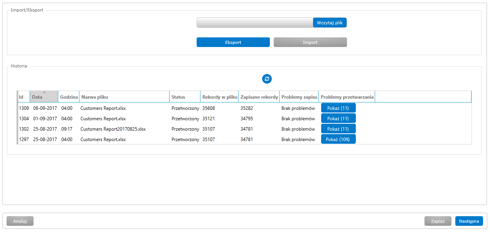Image resolution: width=490 pixels, height=242 pixels.
Task: Sort table by Data column header
Action: click(x=44, y=97)
